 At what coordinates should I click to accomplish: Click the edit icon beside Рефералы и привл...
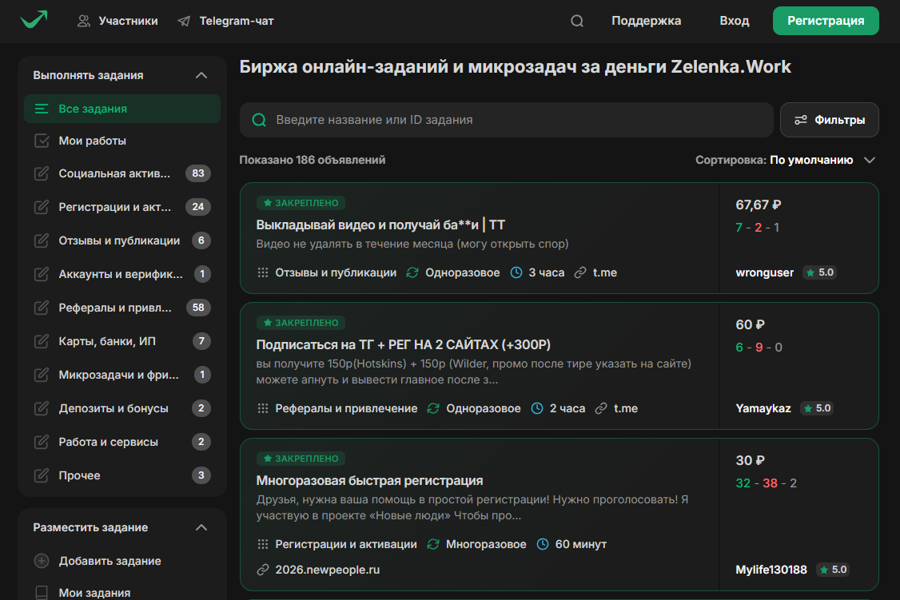42,308
